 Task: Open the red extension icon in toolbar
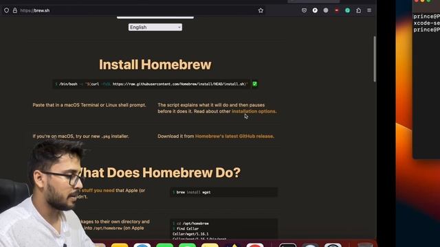pyautogui.click(x=336, y=10)
